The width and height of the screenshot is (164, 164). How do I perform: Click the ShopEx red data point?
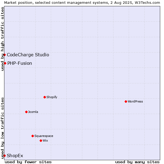click(4, 156)
